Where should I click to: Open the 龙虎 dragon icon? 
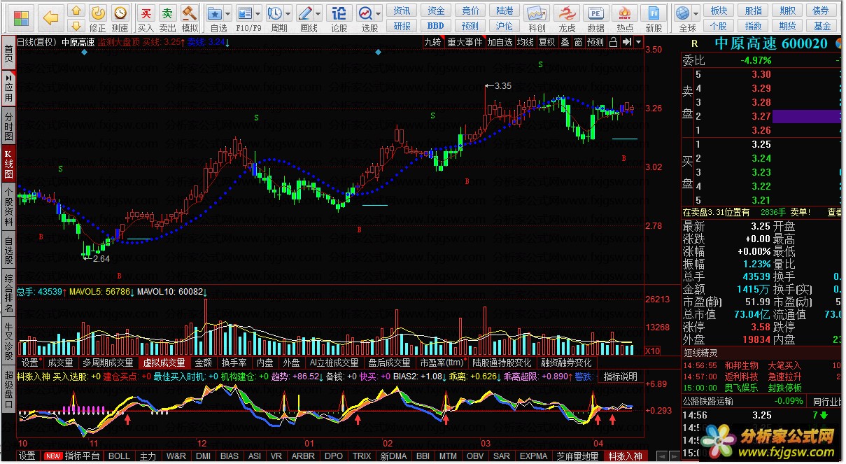pos(567,17)
